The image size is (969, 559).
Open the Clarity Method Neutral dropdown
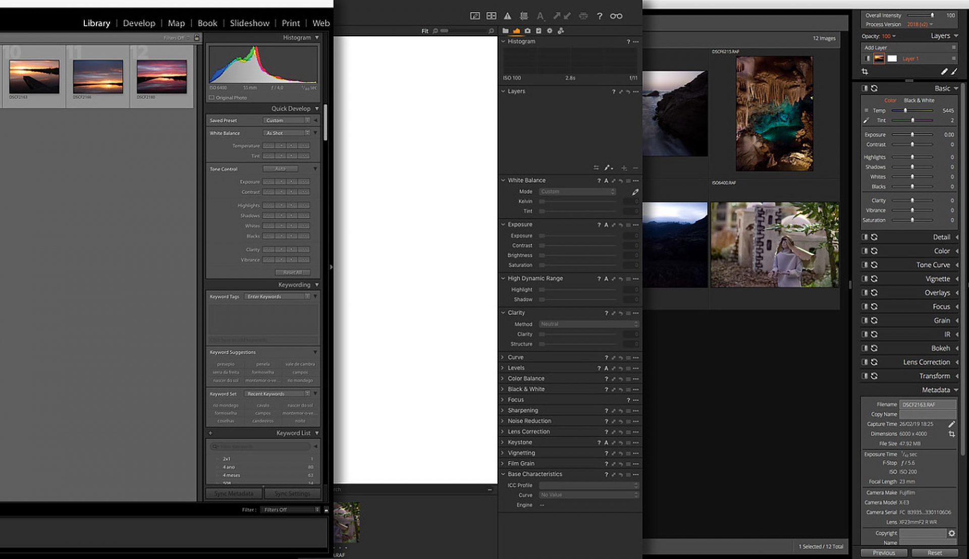tap(589, 324)
